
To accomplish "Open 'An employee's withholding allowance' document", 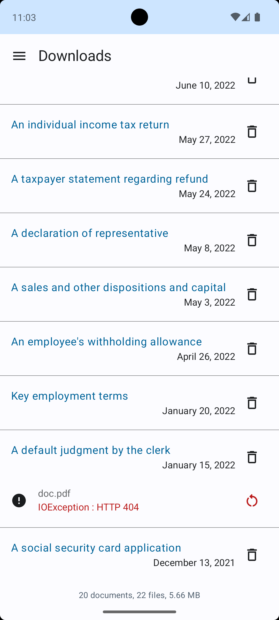I will 106,342.
